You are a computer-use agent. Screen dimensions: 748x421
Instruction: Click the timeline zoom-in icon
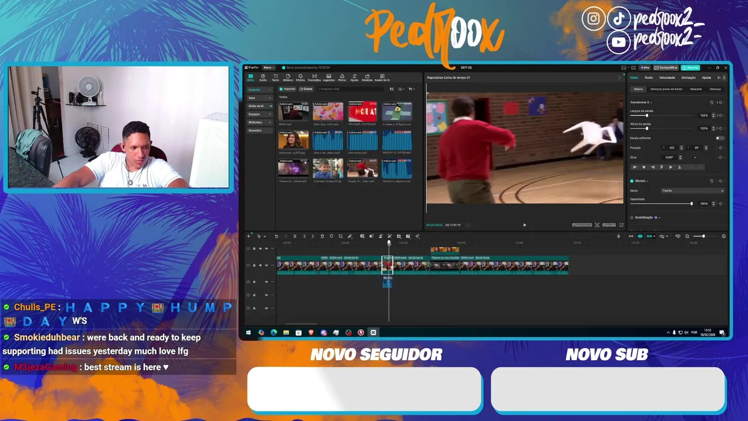(x=723, y=236)
